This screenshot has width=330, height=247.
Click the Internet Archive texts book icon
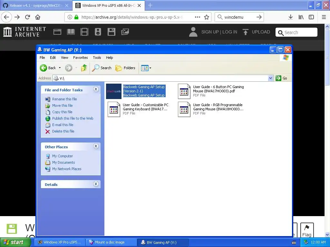71,32
